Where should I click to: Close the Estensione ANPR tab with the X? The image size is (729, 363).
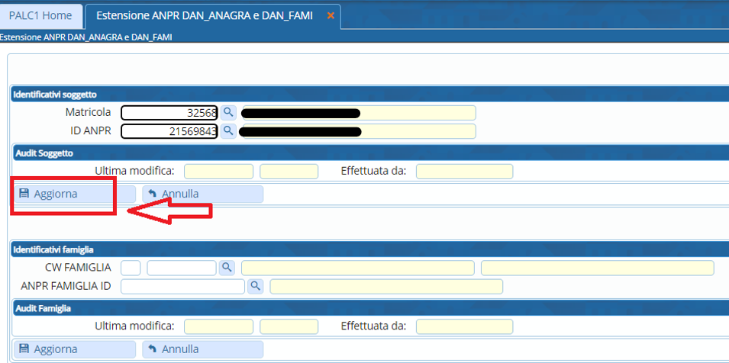click(x=331, y=15)
